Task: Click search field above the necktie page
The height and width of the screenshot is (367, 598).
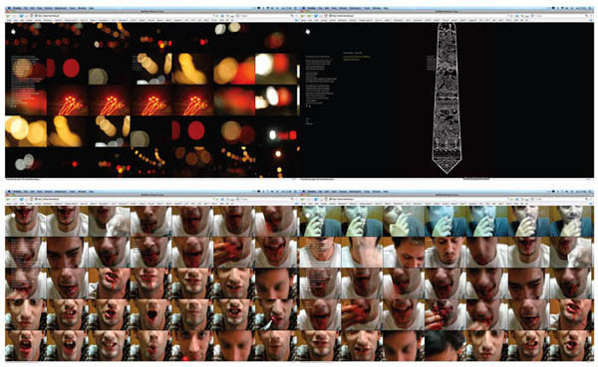Action: [560, 16]
